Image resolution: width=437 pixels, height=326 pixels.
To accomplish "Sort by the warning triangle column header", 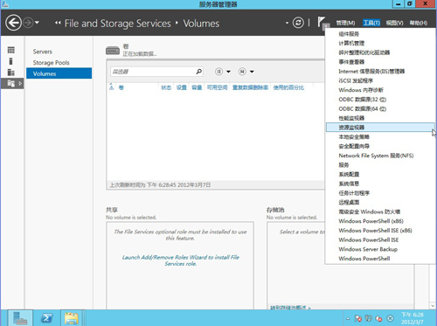I will [111, 87].
